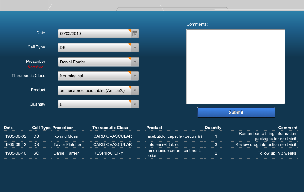Open the Prescriber dropdown list

coord(135,62)
